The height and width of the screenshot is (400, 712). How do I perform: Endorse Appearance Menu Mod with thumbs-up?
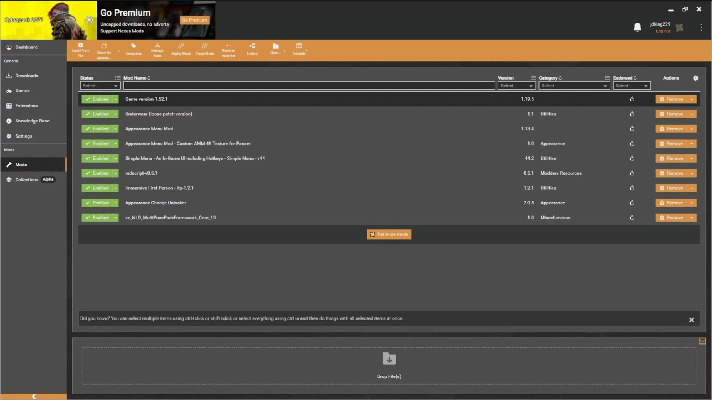coord(632,129)
